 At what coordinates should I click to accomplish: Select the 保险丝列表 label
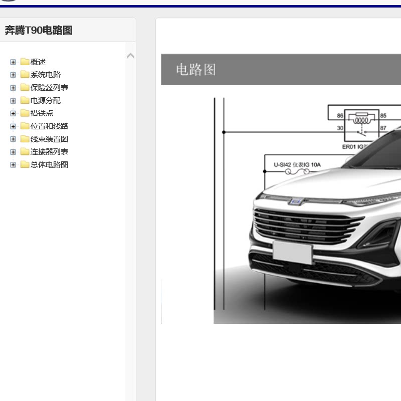(x=49, y=88)
